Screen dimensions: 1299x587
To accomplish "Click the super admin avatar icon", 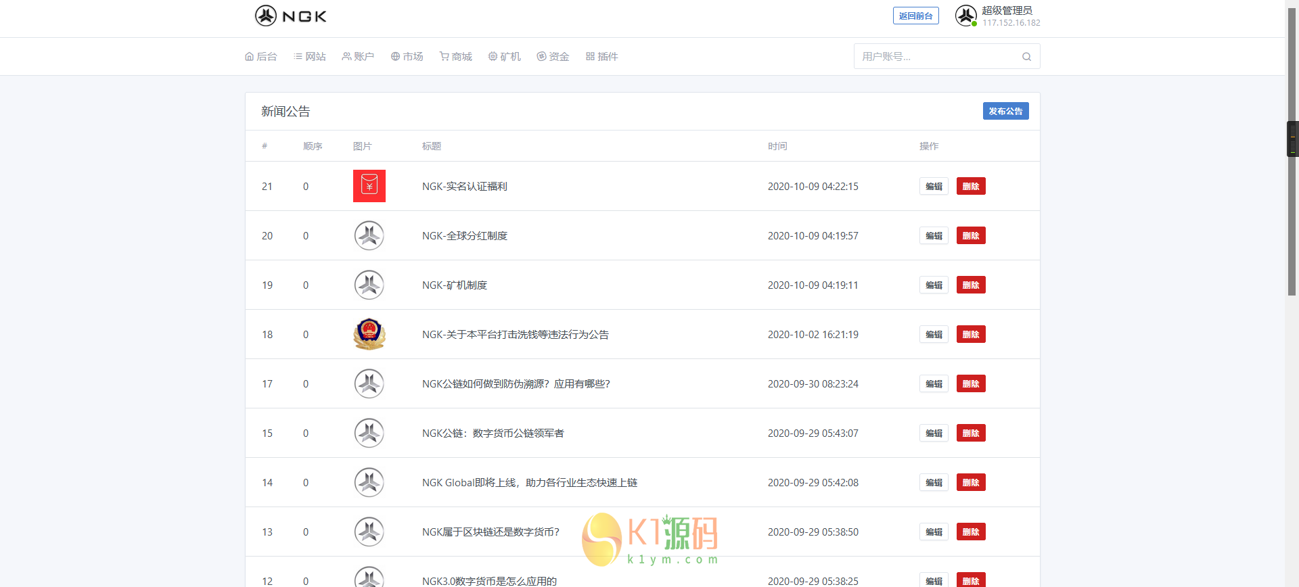I will coord(965,16).
